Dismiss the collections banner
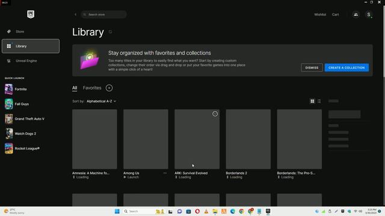 312,68
